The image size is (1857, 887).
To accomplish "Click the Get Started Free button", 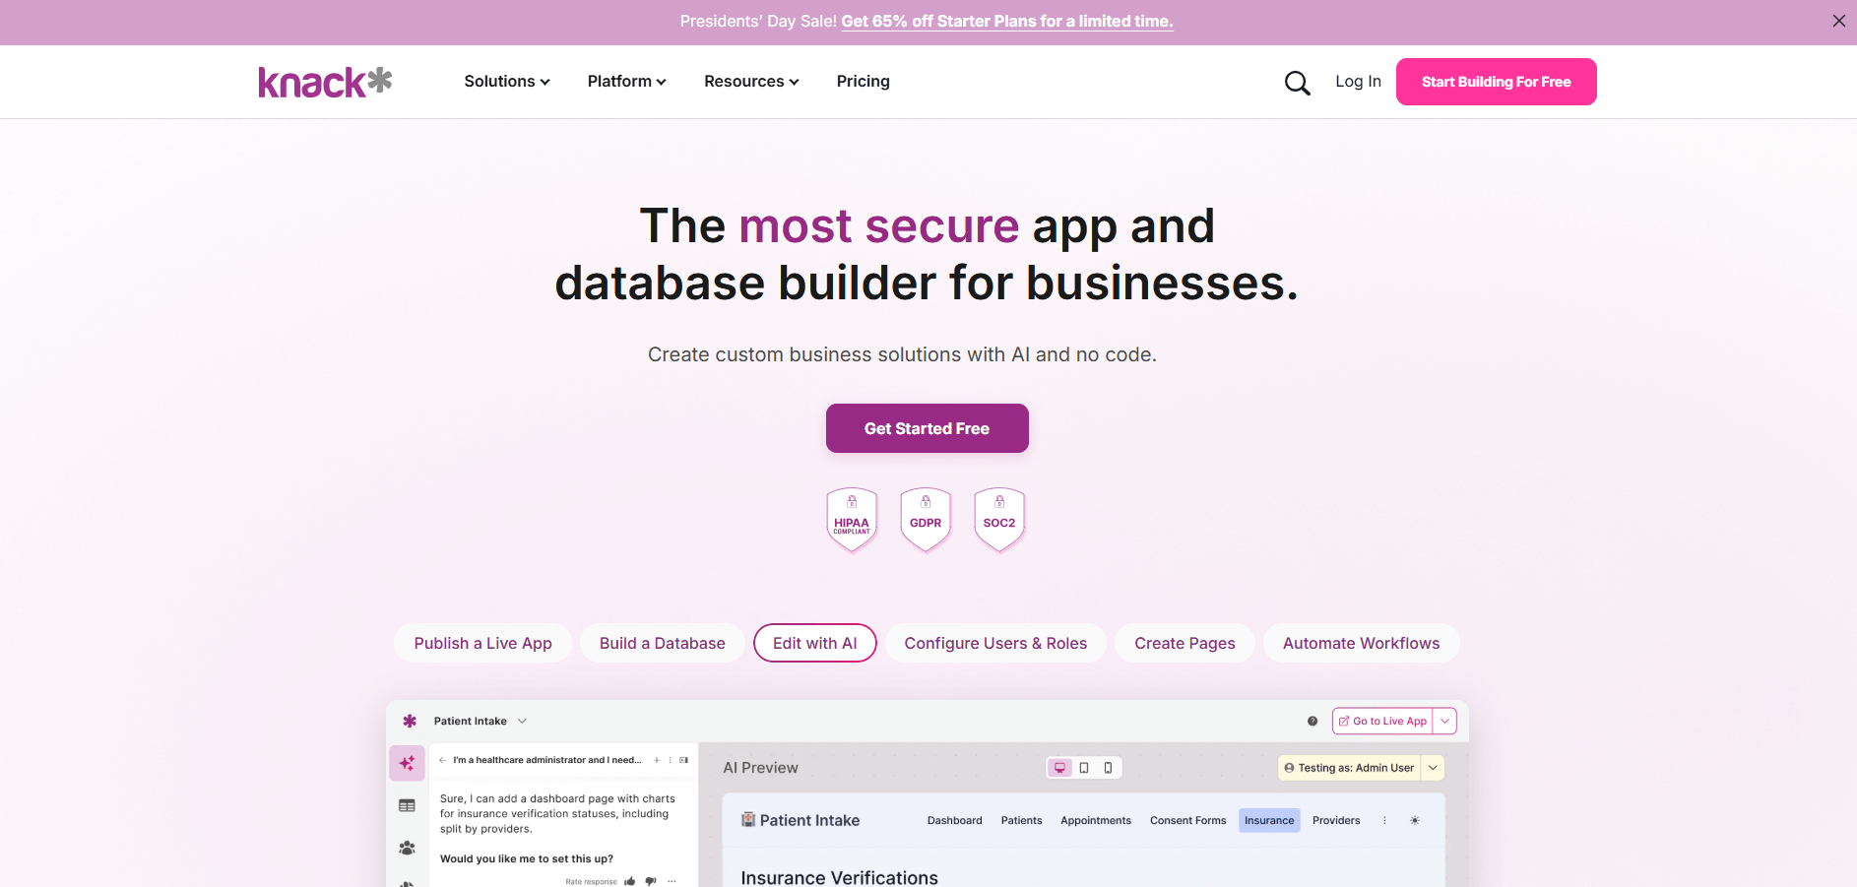I will click(x=928, y=428).
